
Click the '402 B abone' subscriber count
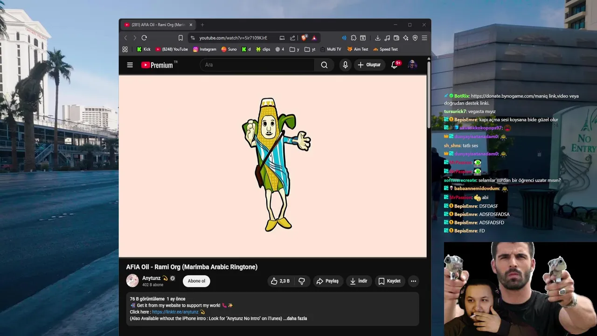(153, 285)
